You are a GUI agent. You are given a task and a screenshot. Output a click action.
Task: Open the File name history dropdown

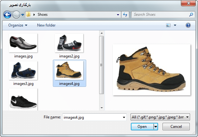(124, 117)
